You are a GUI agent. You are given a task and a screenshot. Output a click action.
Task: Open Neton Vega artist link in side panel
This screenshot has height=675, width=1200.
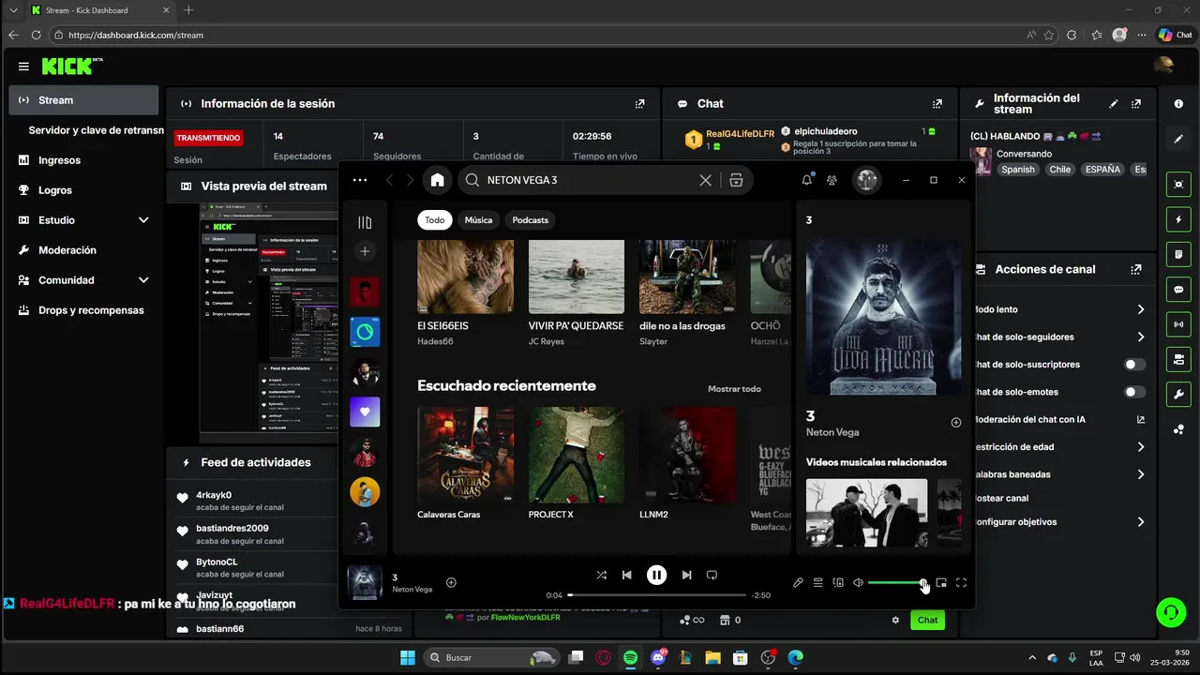point(832,432)
